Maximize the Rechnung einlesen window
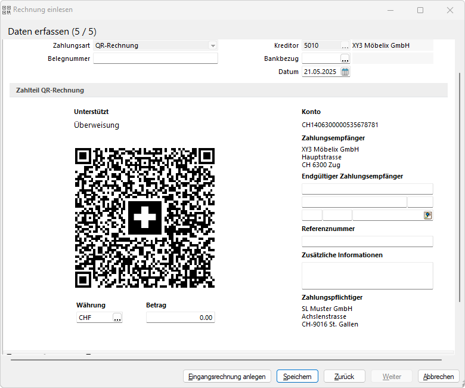Viewport: 465px width, 388px height. 420,10
